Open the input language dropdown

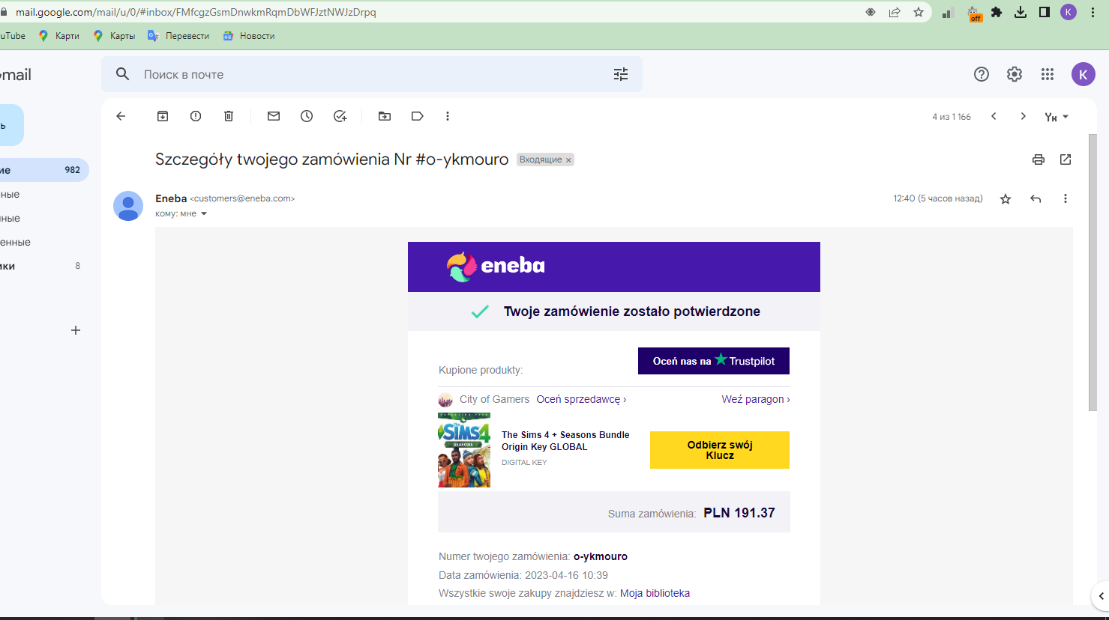click(1057, 117)
